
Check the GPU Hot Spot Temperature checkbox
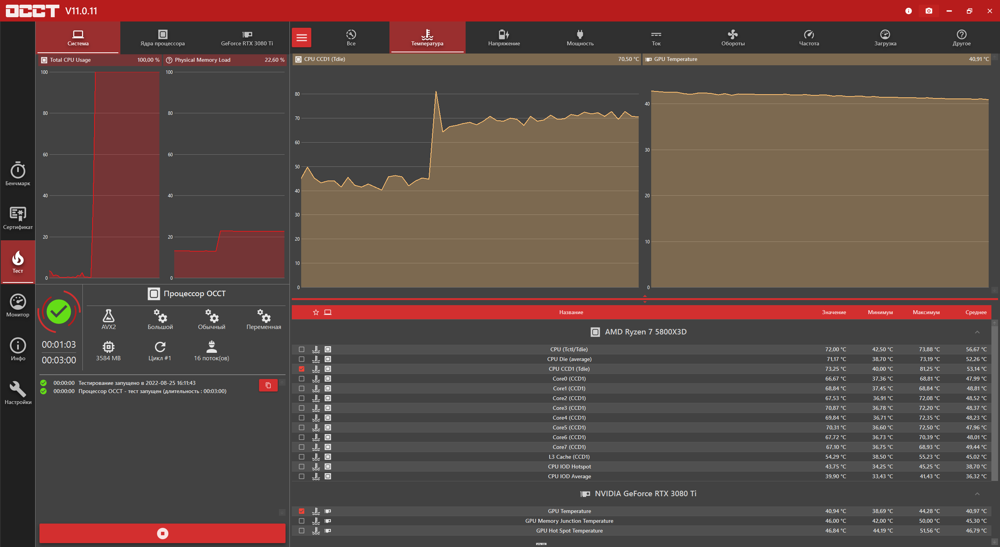tap(302, 531)
